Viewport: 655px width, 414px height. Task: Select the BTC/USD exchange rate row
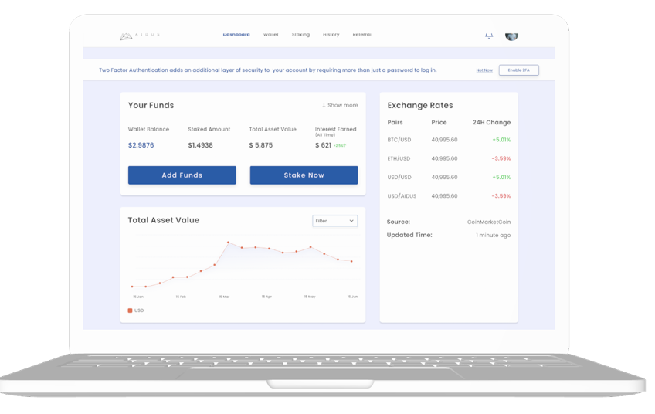click(448, 140)
